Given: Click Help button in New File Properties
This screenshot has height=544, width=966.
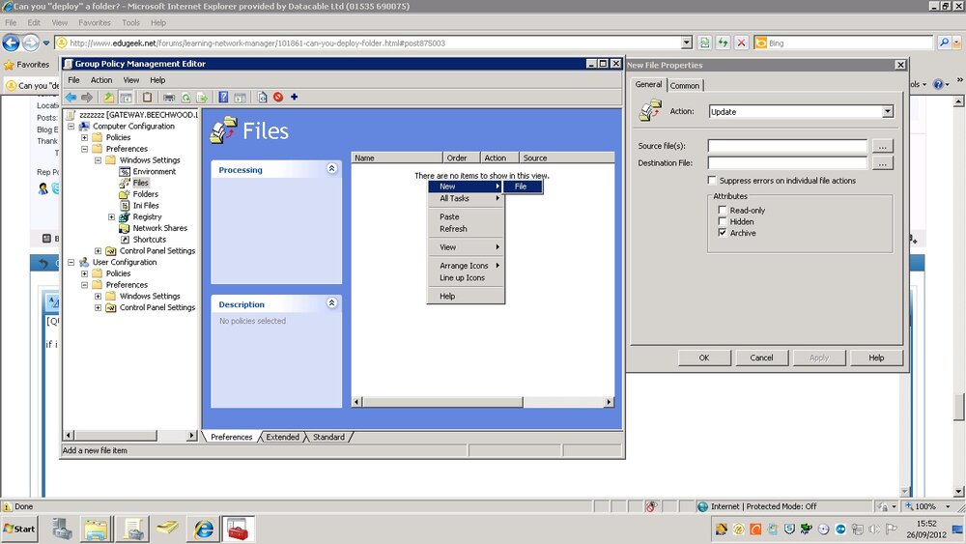Looking at the screenshot, I should [876, 358].
